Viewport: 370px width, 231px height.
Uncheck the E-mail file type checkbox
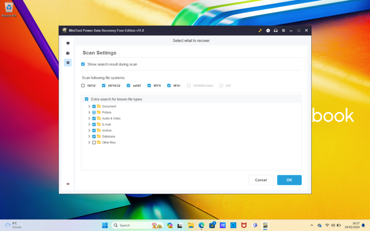click(x=94, y=125)
